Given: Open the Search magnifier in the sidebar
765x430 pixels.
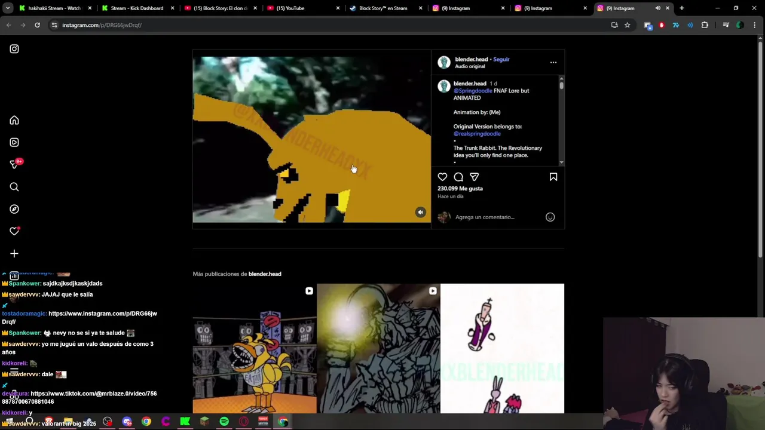Looking at the screenshot, I should 14,187.
